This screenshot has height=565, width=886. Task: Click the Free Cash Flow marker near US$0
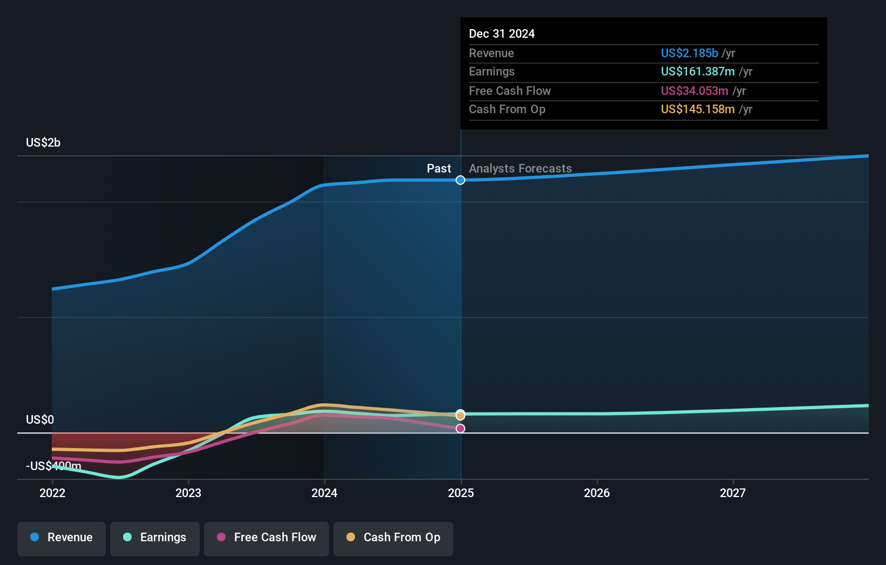(x=460, y=428)
